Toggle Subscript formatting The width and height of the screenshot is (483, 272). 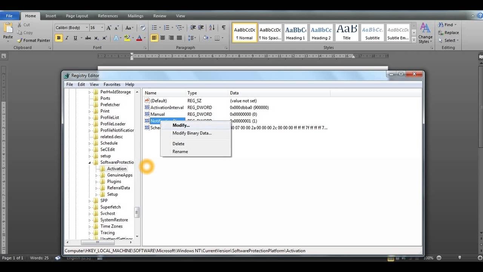coord(96,38)
